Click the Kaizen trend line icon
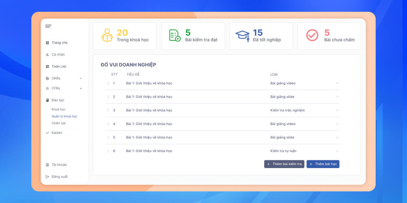 47,133
